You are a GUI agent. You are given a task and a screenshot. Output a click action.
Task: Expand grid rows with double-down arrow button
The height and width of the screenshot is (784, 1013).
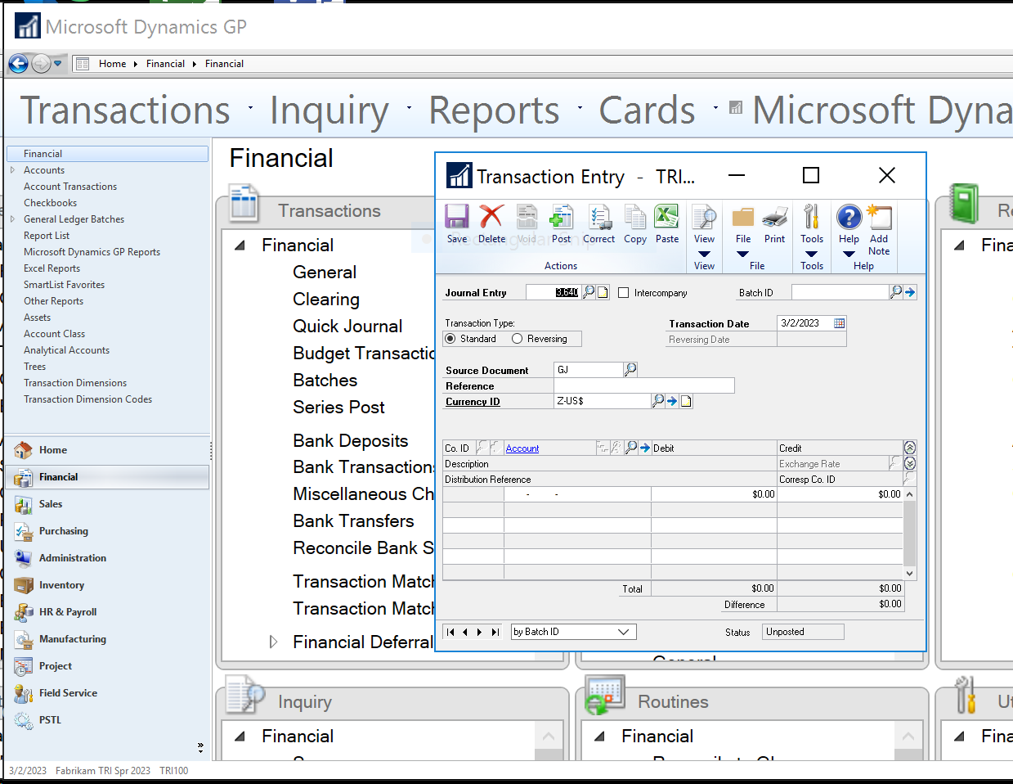pos(910,463)
